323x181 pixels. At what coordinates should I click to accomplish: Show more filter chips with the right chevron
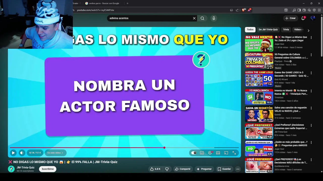[x=308, y=31]
